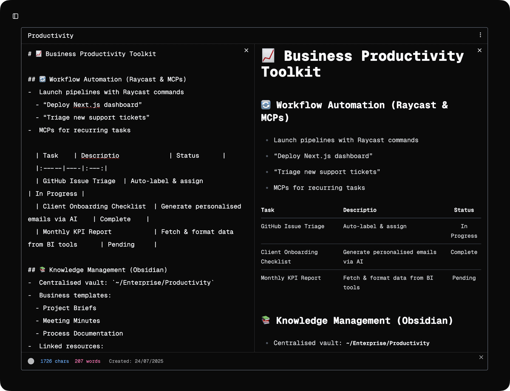Click the Productivity note title
This screenshot has width=510, height=391.
coord(51,36)
